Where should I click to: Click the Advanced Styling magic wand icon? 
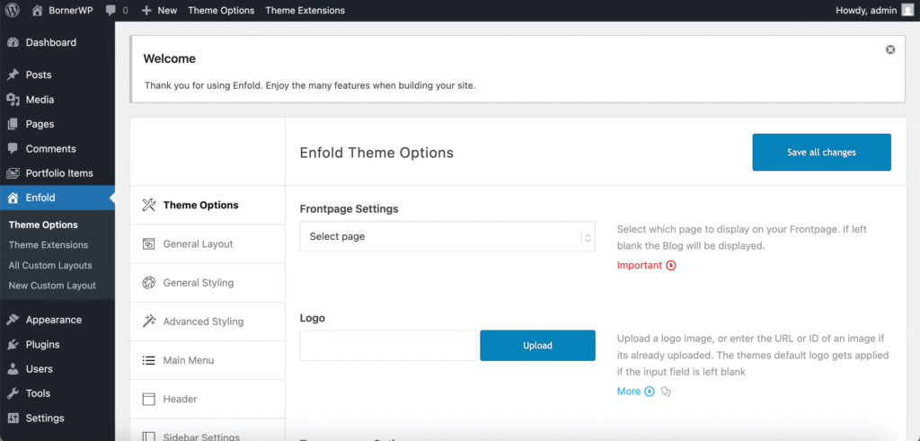pos(149,322)
